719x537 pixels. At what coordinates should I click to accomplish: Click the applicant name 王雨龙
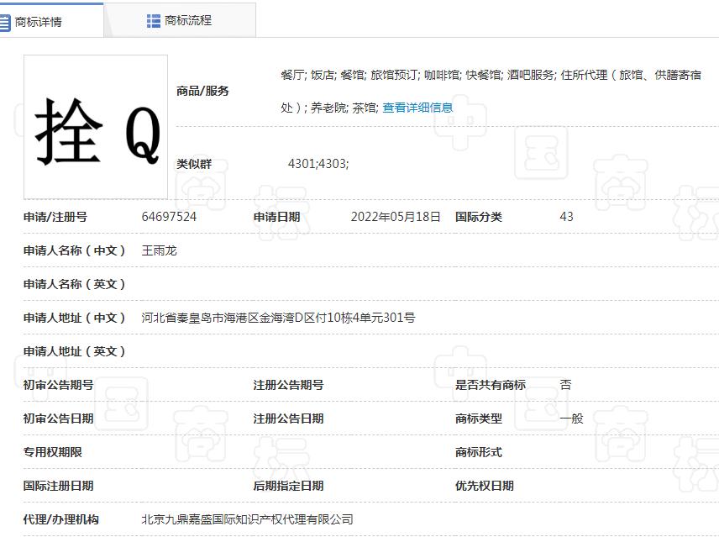tap(159, 250)
